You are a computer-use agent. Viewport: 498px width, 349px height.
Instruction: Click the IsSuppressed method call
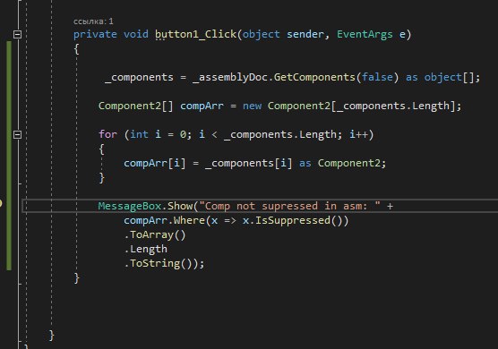[293, 220]
